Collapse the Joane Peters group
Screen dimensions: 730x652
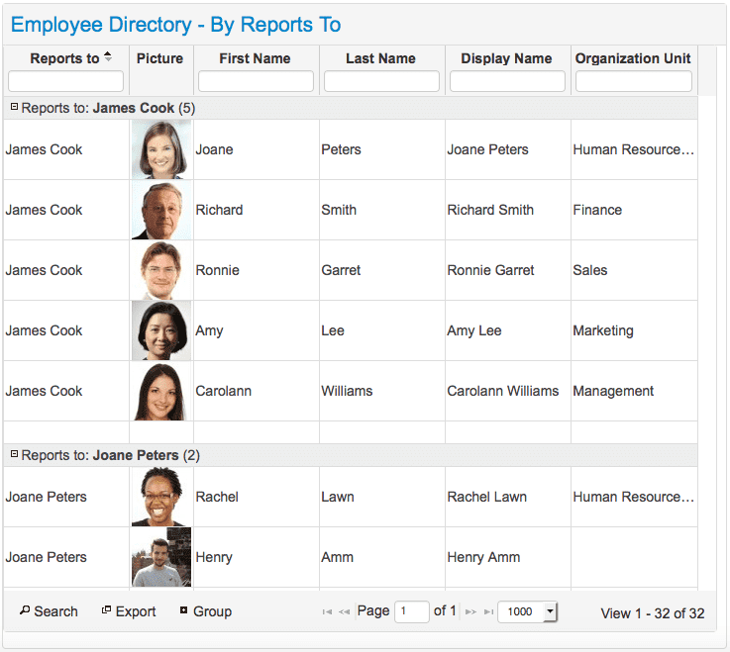(14, 454)
